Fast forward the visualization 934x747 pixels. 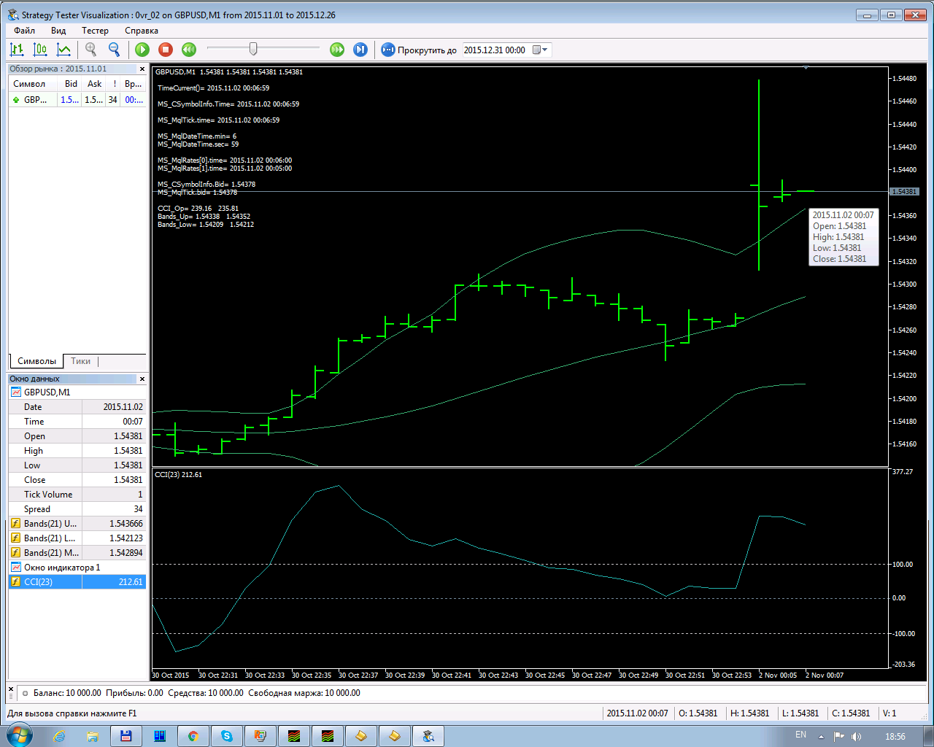[x=337, y=50]
